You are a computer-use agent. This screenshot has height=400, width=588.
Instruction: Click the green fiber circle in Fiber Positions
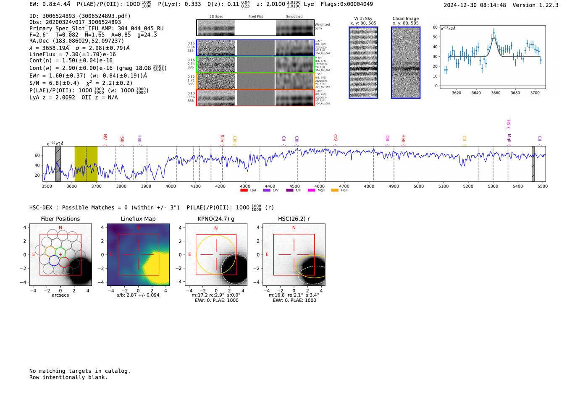60,253
